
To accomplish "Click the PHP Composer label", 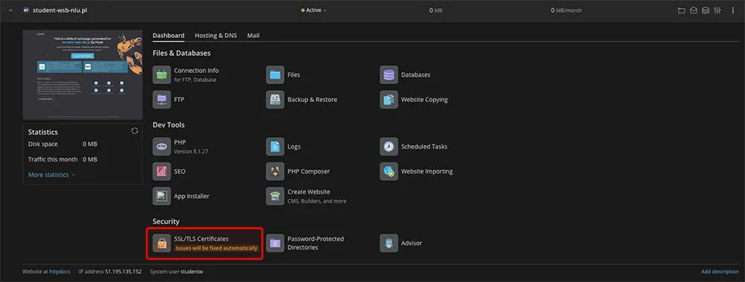I will point(308,171).
